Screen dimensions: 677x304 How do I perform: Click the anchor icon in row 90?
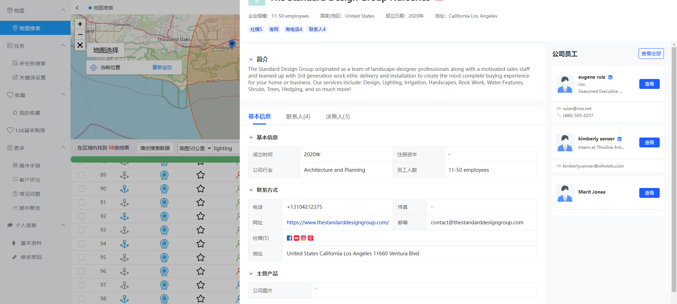point(124,189)
